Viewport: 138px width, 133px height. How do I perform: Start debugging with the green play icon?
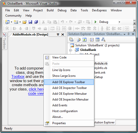tap(96, 22)
